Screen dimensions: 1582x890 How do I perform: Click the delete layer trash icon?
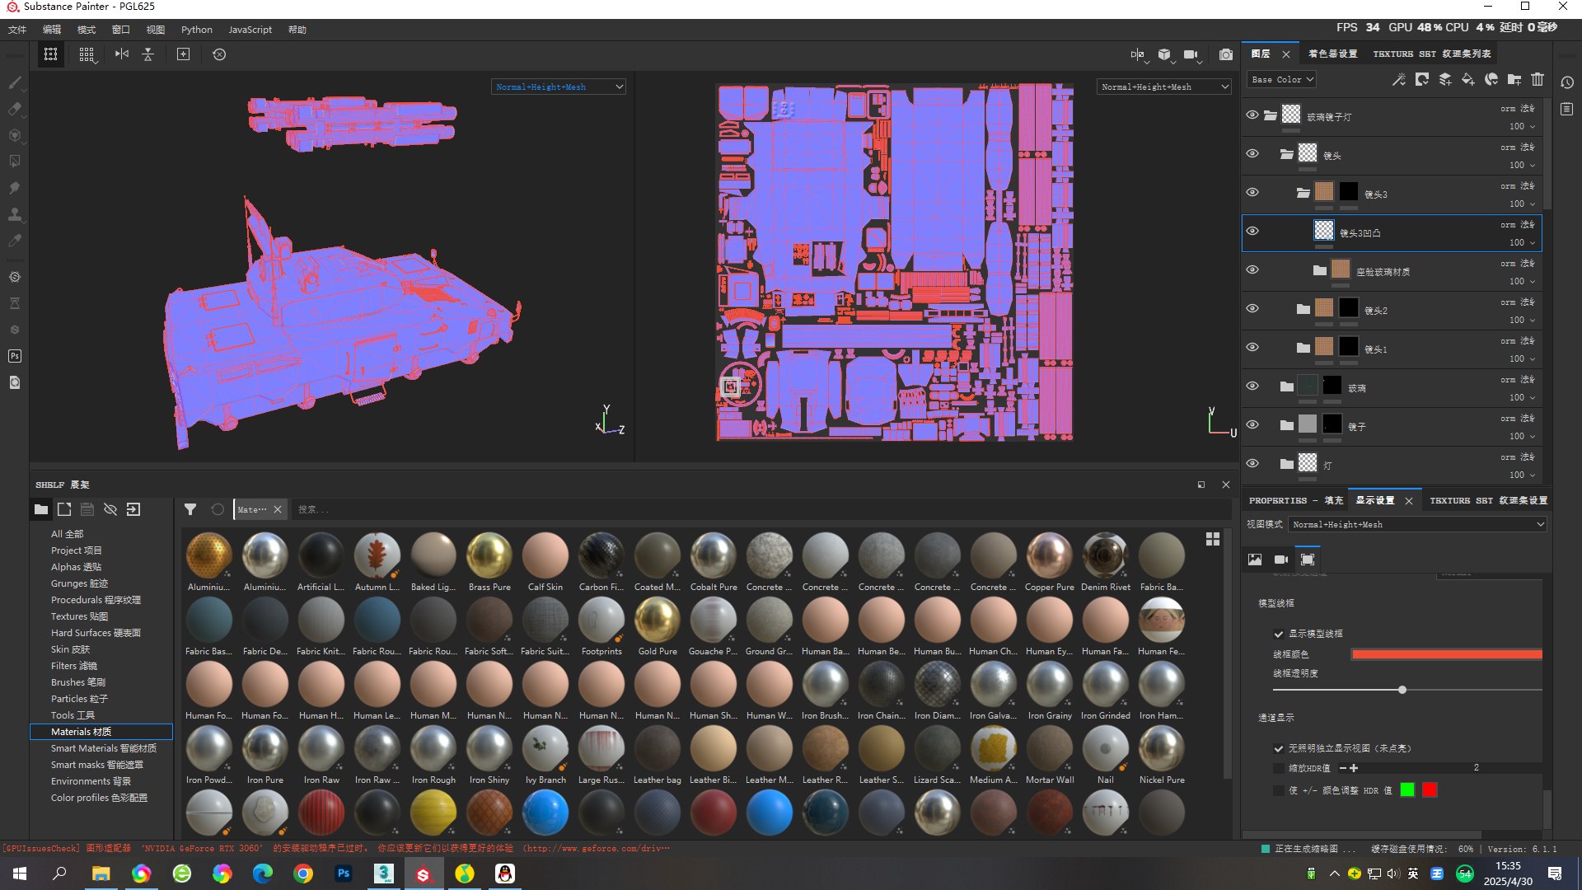coord(1538,80)
